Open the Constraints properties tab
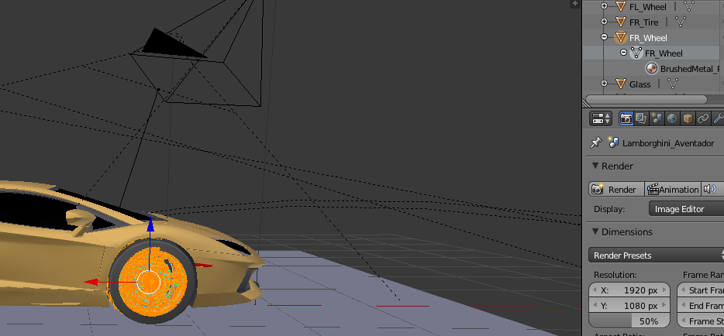The height and width of the screenshot is (336, 724). point(703,118)
